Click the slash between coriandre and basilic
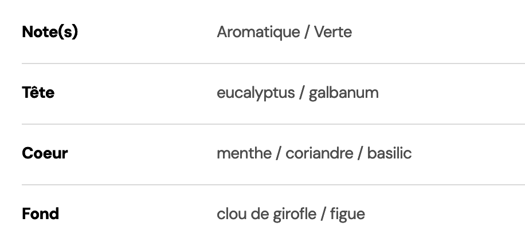This screenshot has height=246, width=525. tap(360, 153)
